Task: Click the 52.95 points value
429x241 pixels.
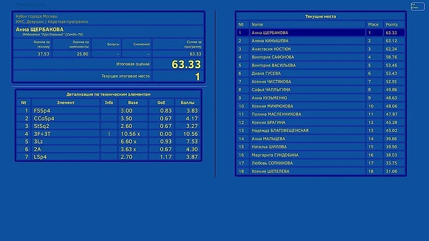Action: 391,82
